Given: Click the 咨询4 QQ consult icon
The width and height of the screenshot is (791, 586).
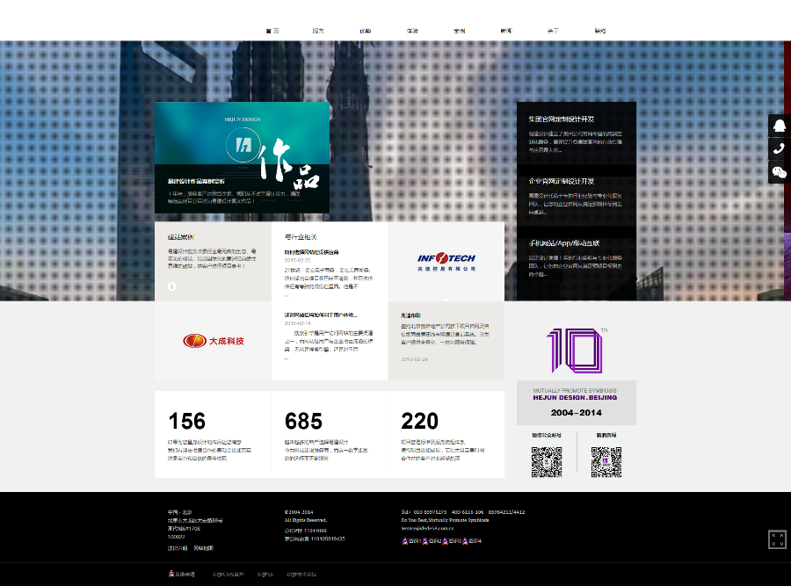Looking at the screenshot, I should [x=465, y=541].
